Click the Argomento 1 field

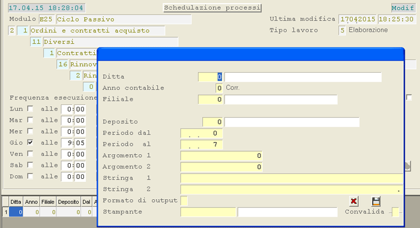tap(221, 155)
